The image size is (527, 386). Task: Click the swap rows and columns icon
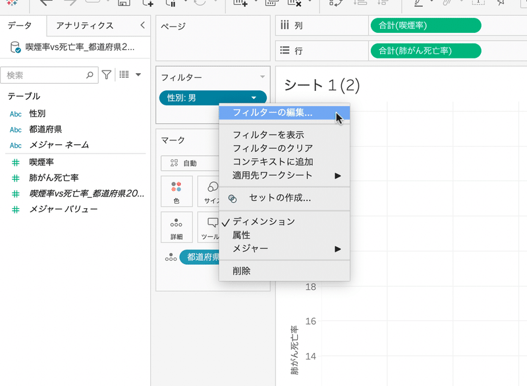click(x=335, y=3)
